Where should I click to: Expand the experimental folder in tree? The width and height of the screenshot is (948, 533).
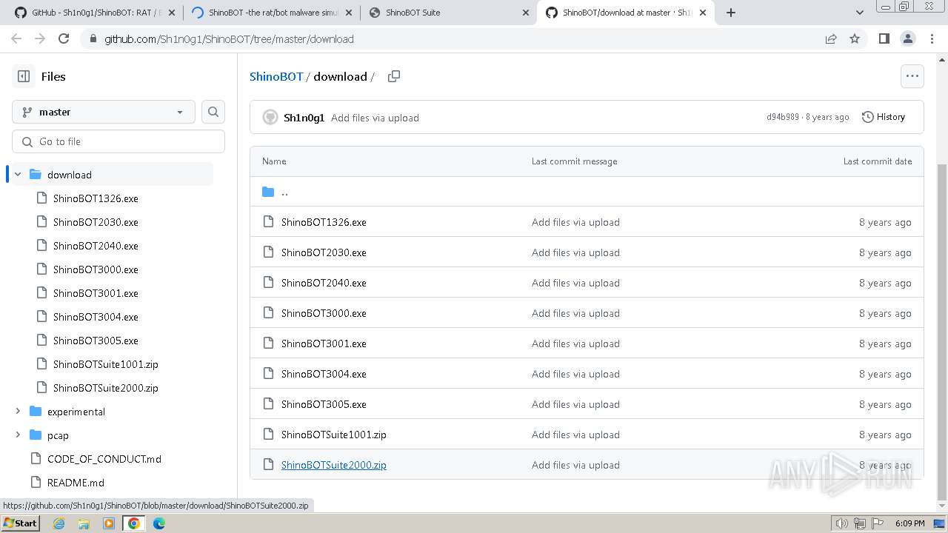[x=18, y=412]
